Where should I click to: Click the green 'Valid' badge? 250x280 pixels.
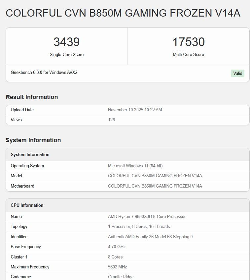click(x=237, y=73)
